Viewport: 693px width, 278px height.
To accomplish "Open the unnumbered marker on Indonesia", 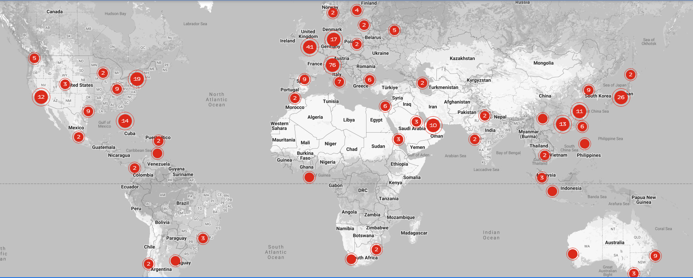I will pyautogui.click(x=552, y=191).
